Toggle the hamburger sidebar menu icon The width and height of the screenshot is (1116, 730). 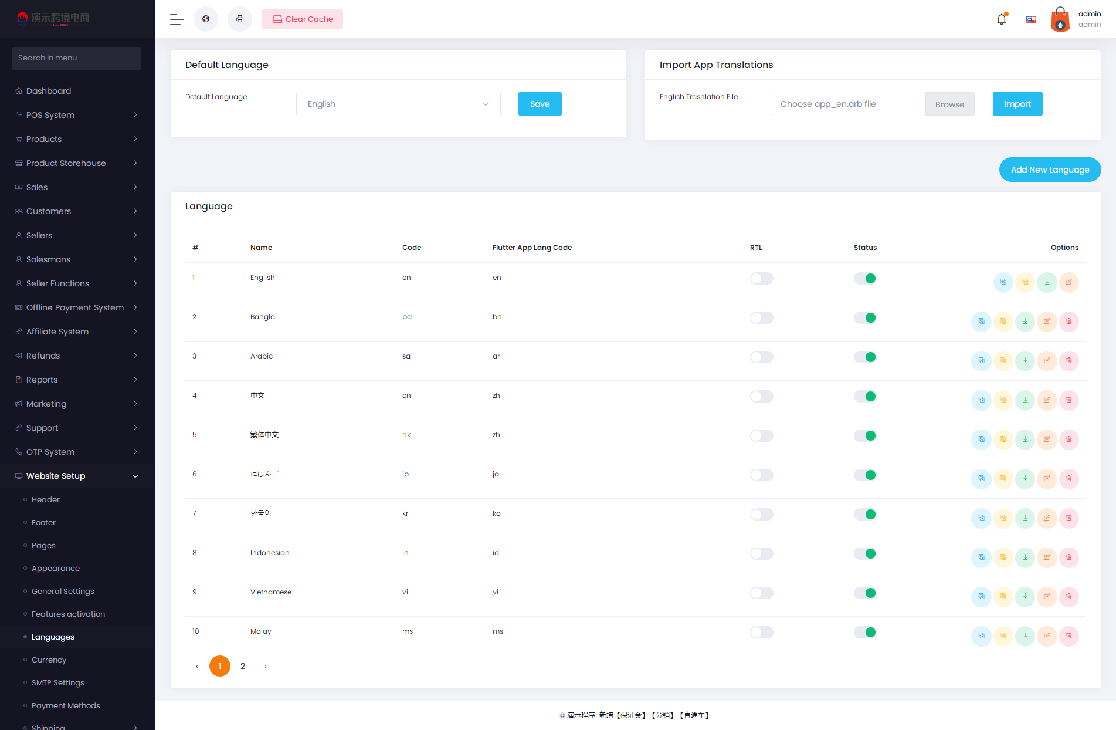(x=177, y=19)
